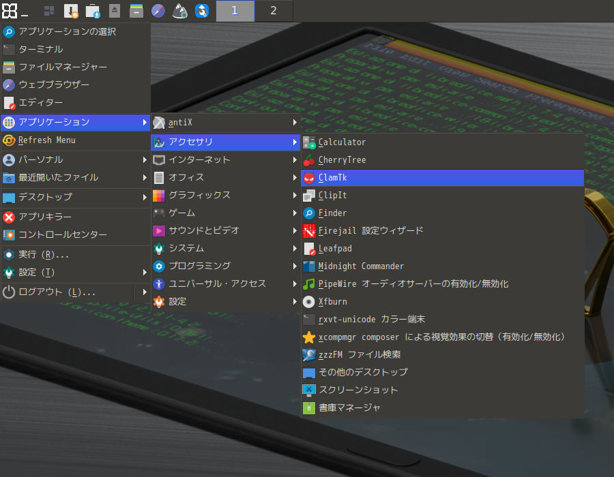The height and width of the screenshot is (477, 614).
Task: Select その他のデスクトップ
Action: [443, 372]
